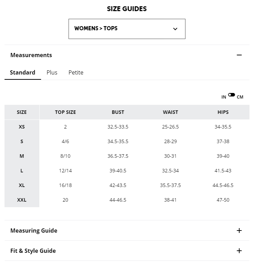Screen dimensions: 254x265
Task: Collapse the Measurements heading
Action: (31, 55)
